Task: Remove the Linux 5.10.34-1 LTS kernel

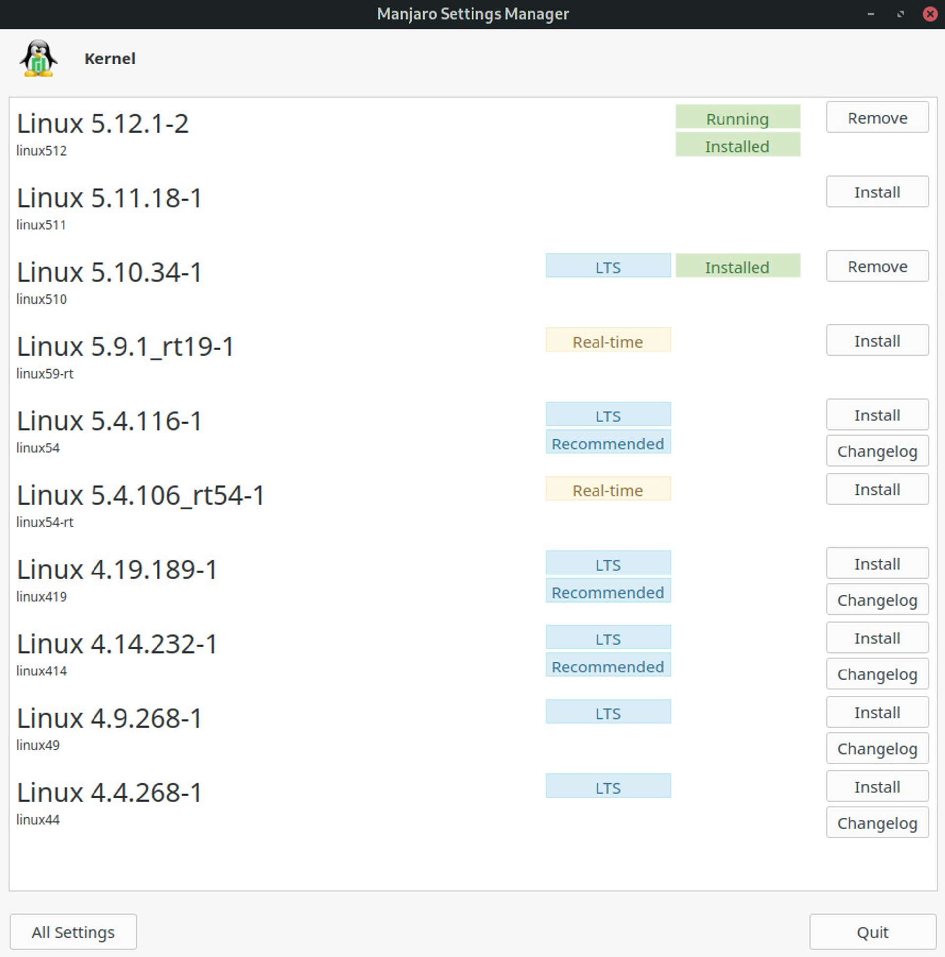Action: pyautogui.click(x=877, y=266)
